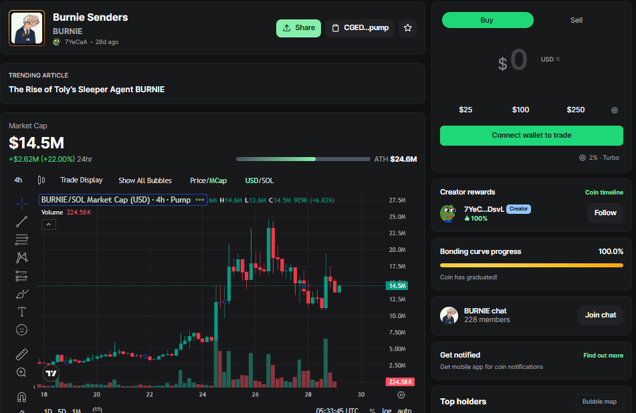Select the 1D timeframe at the bottom
Screen dimensions: 636x413
(48, 410)
